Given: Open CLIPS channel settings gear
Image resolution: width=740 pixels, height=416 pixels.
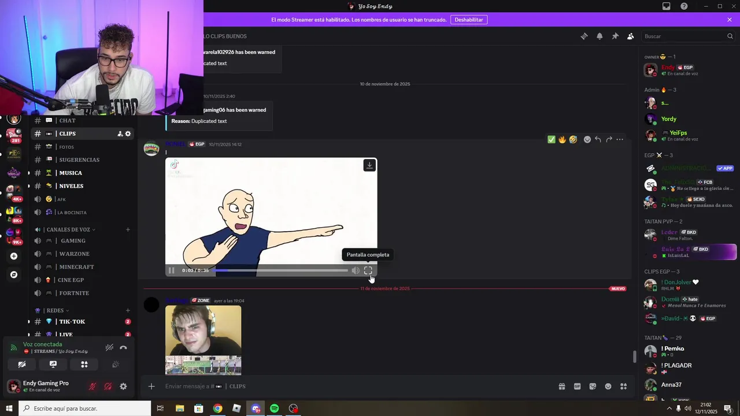Looking at the screenshot, I should pyautogui.click(x=128, y=133).
